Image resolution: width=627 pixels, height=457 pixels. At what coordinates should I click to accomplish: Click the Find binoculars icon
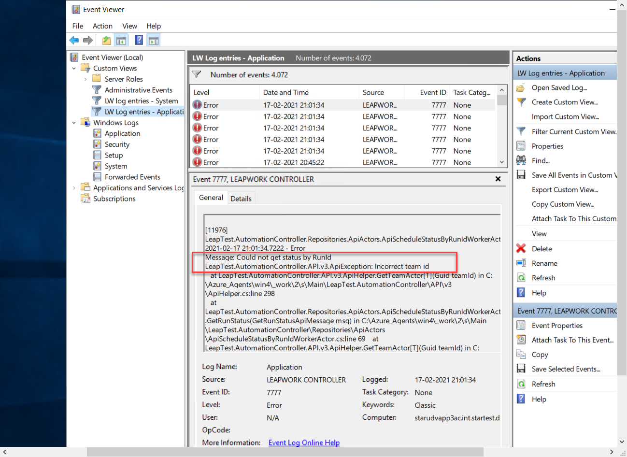[521, 160]
